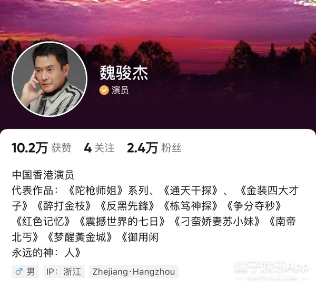The width and height of the screenshot is (316, 288).
Task: Tap the 永远的神 bio text
Action: tap(33, 253)
